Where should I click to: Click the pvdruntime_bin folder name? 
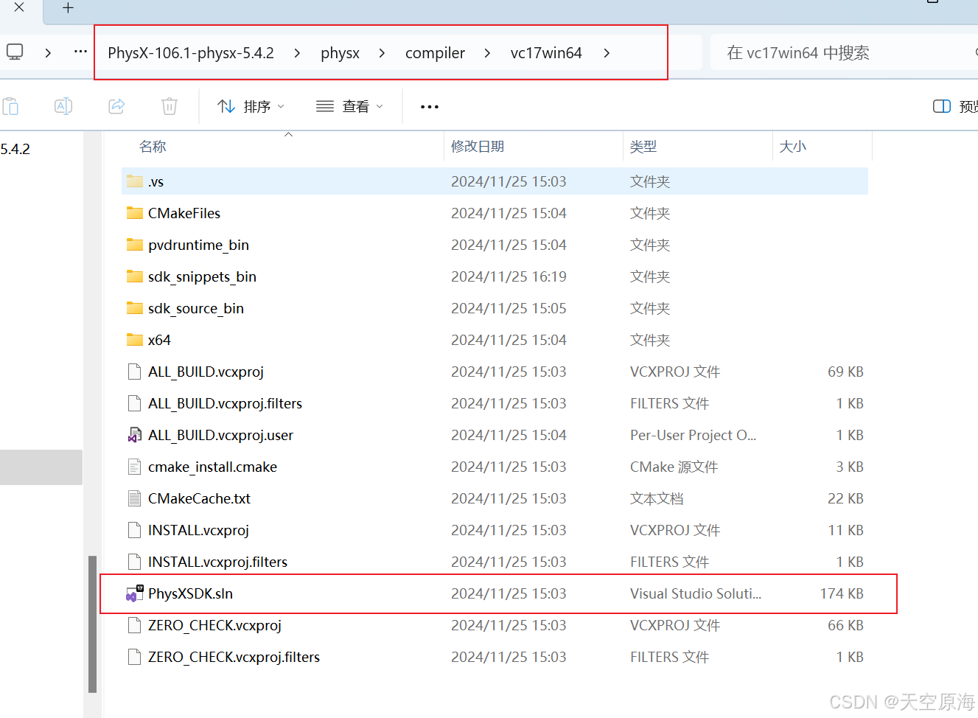198,245
